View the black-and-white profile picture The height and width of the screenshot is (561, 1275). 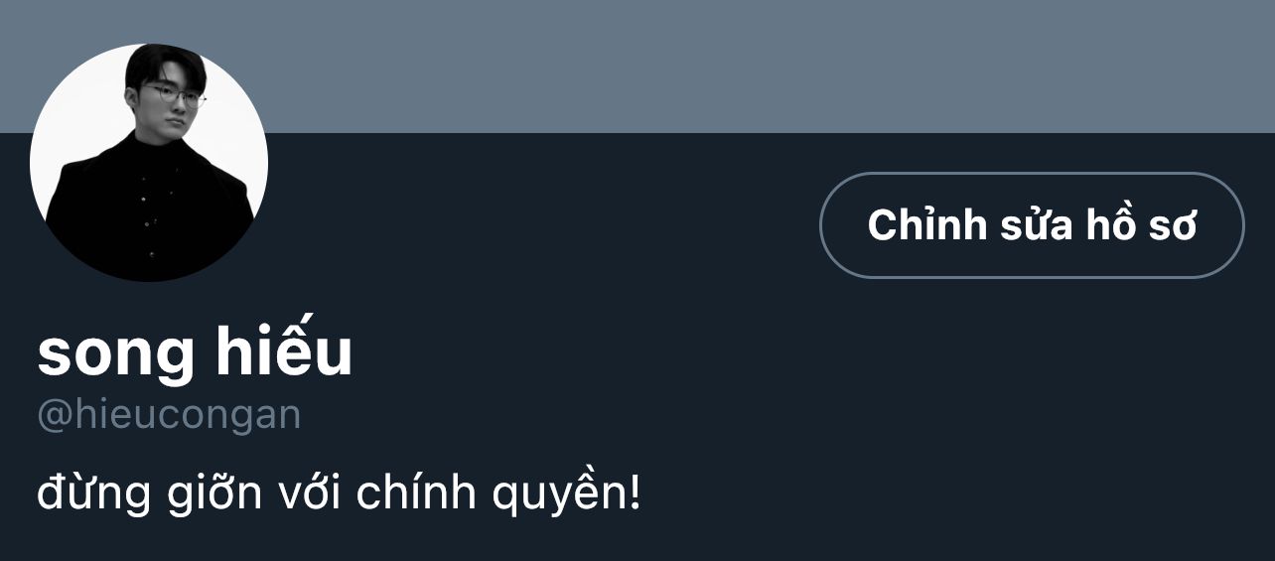149,163
